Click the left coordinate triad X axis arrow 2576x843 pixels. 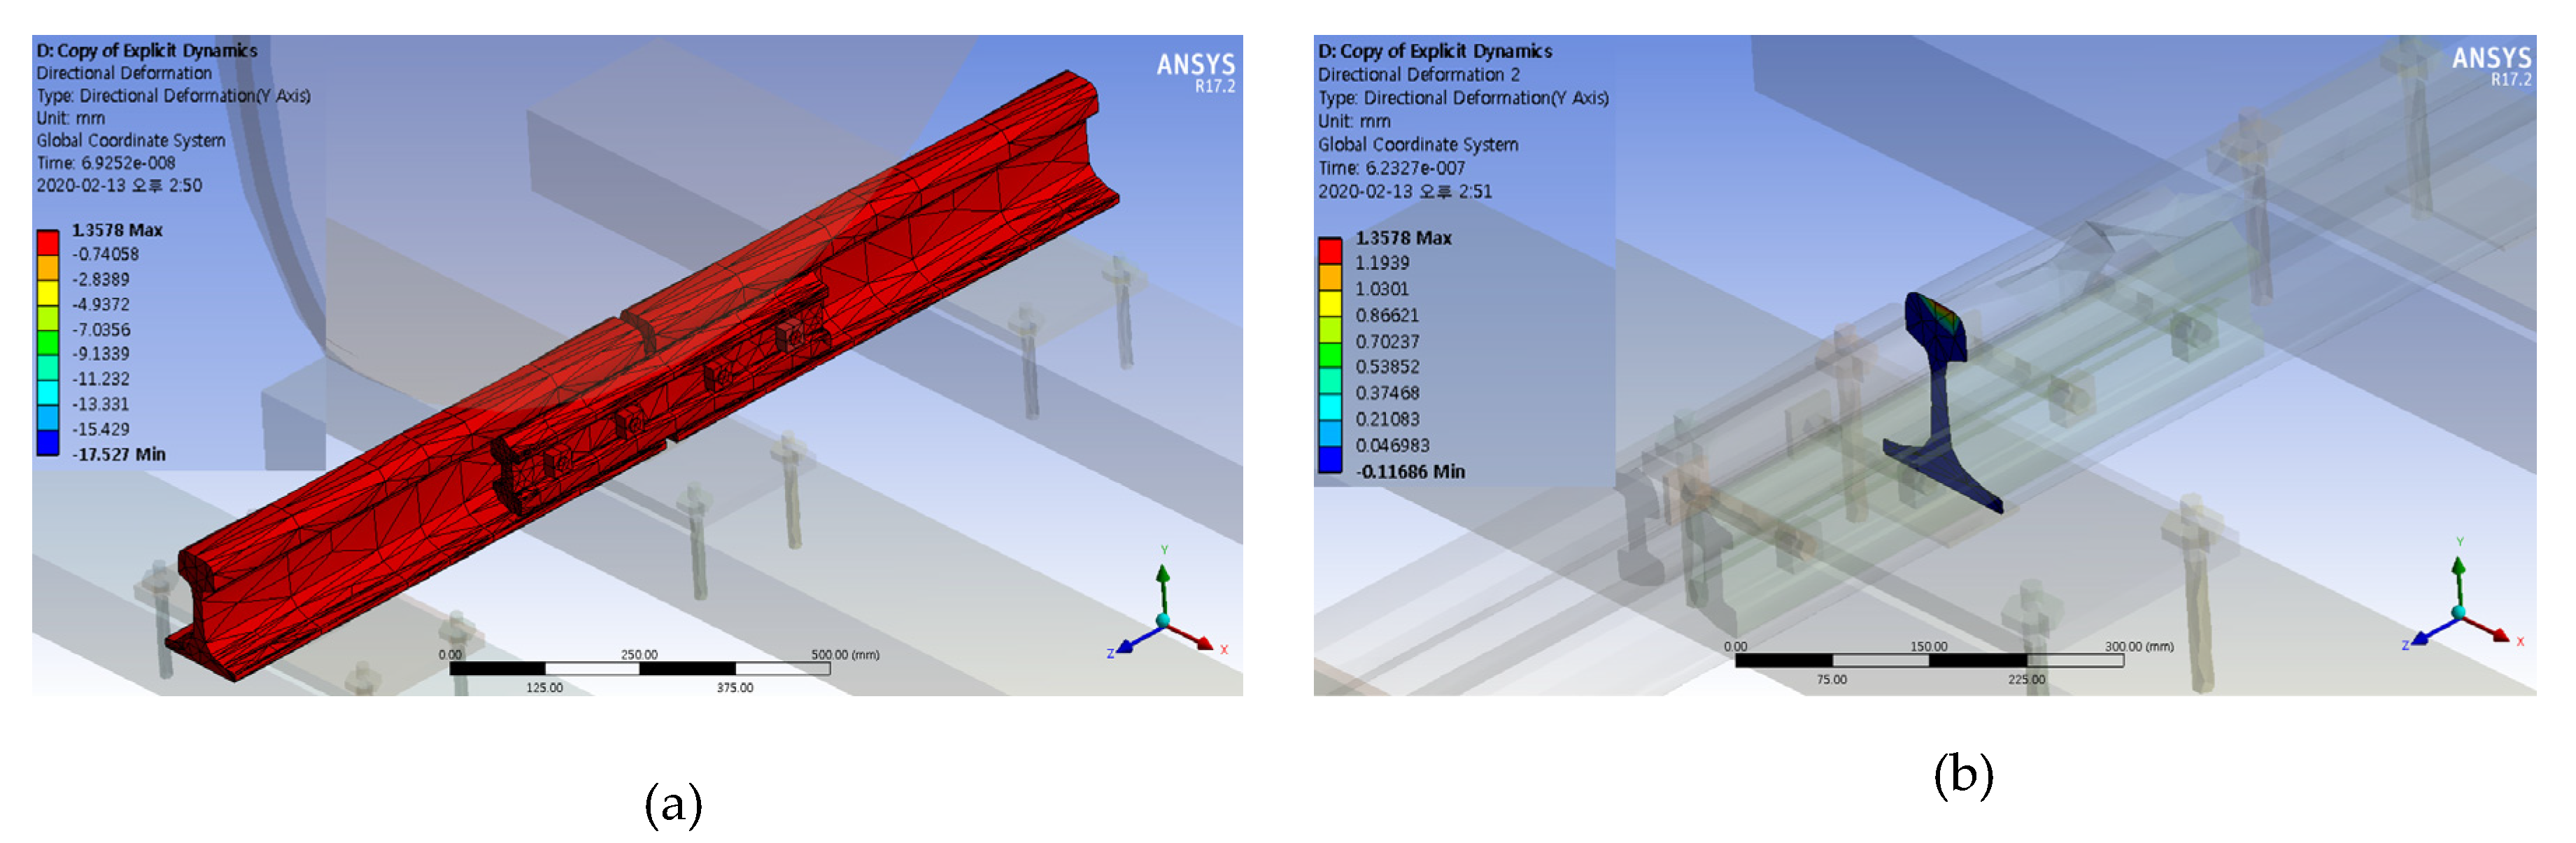(x=1200, y=641)
